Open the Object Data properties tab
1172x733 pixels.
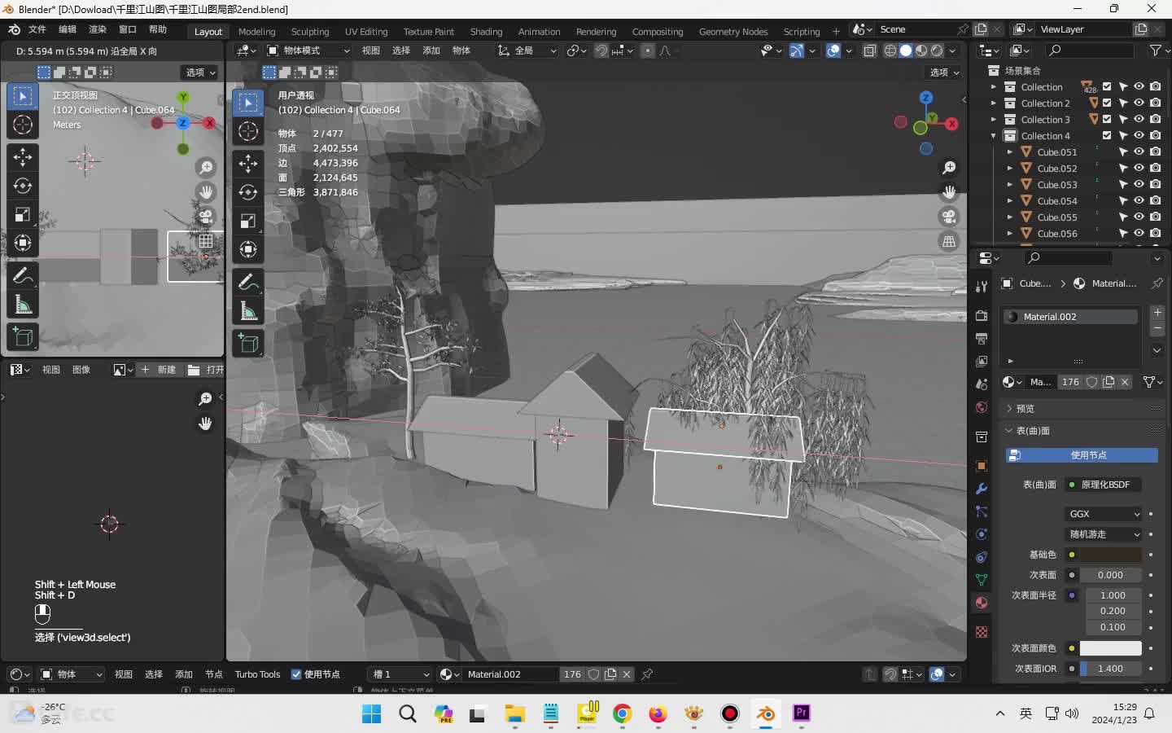pos(982,580)
